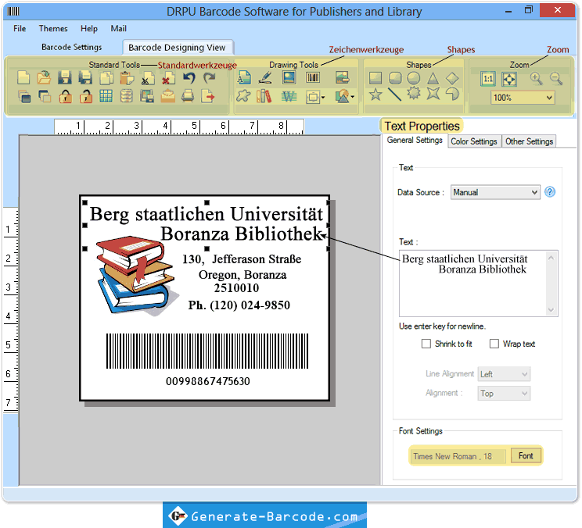582x528 pixels.
Task: Export the label with the red arrow icon
Action: 208,96
